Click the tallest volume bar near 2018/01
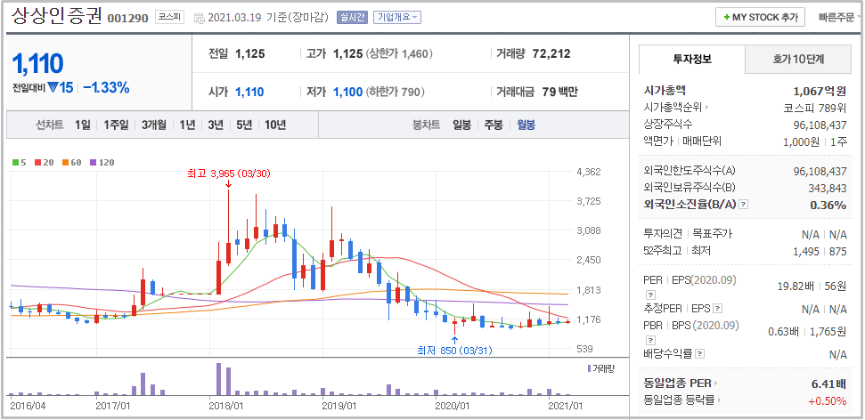Screen dimensions: 865x420 click(x=219, y=379)
